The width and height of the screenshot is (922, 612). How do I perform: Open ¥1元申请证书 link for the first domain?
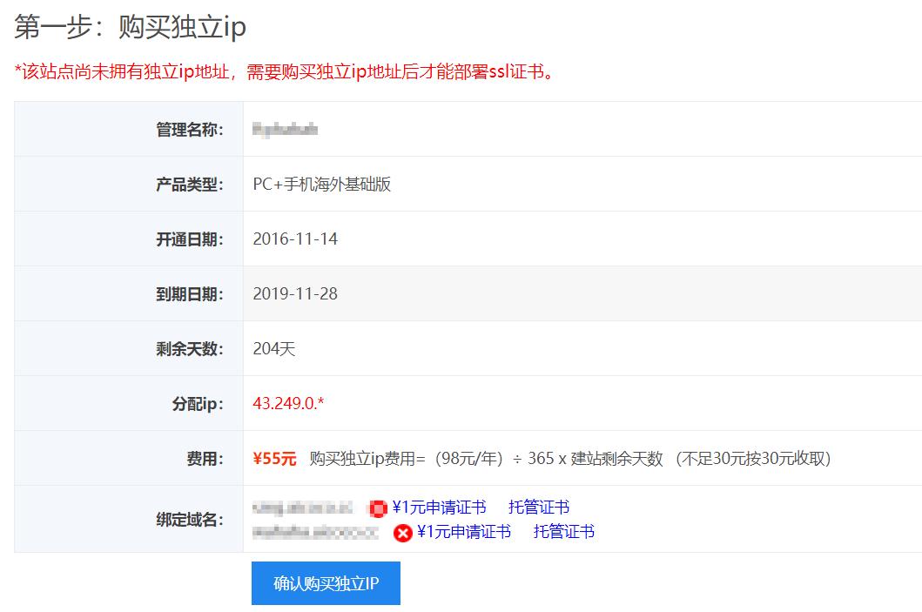tap(439, 508)
